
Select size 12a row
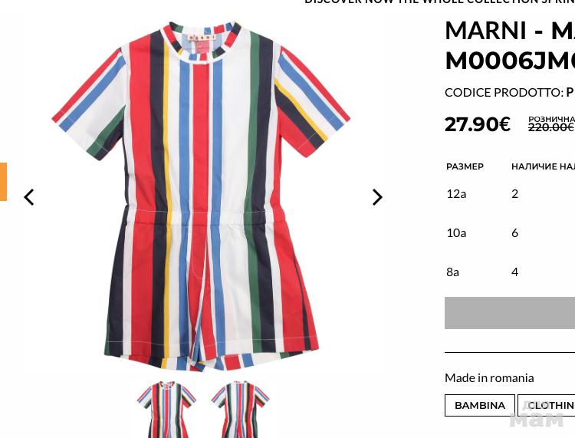[510, 194]
